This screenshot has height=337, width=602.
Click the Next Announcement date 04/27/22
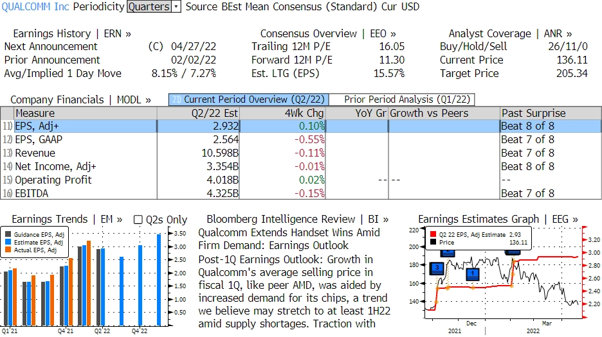(194, 47)
